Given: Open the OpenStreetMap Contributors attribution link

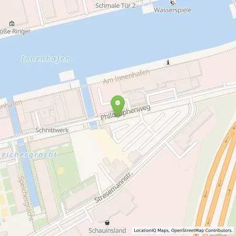Looking at the screenshot, I should coord(202,230).
